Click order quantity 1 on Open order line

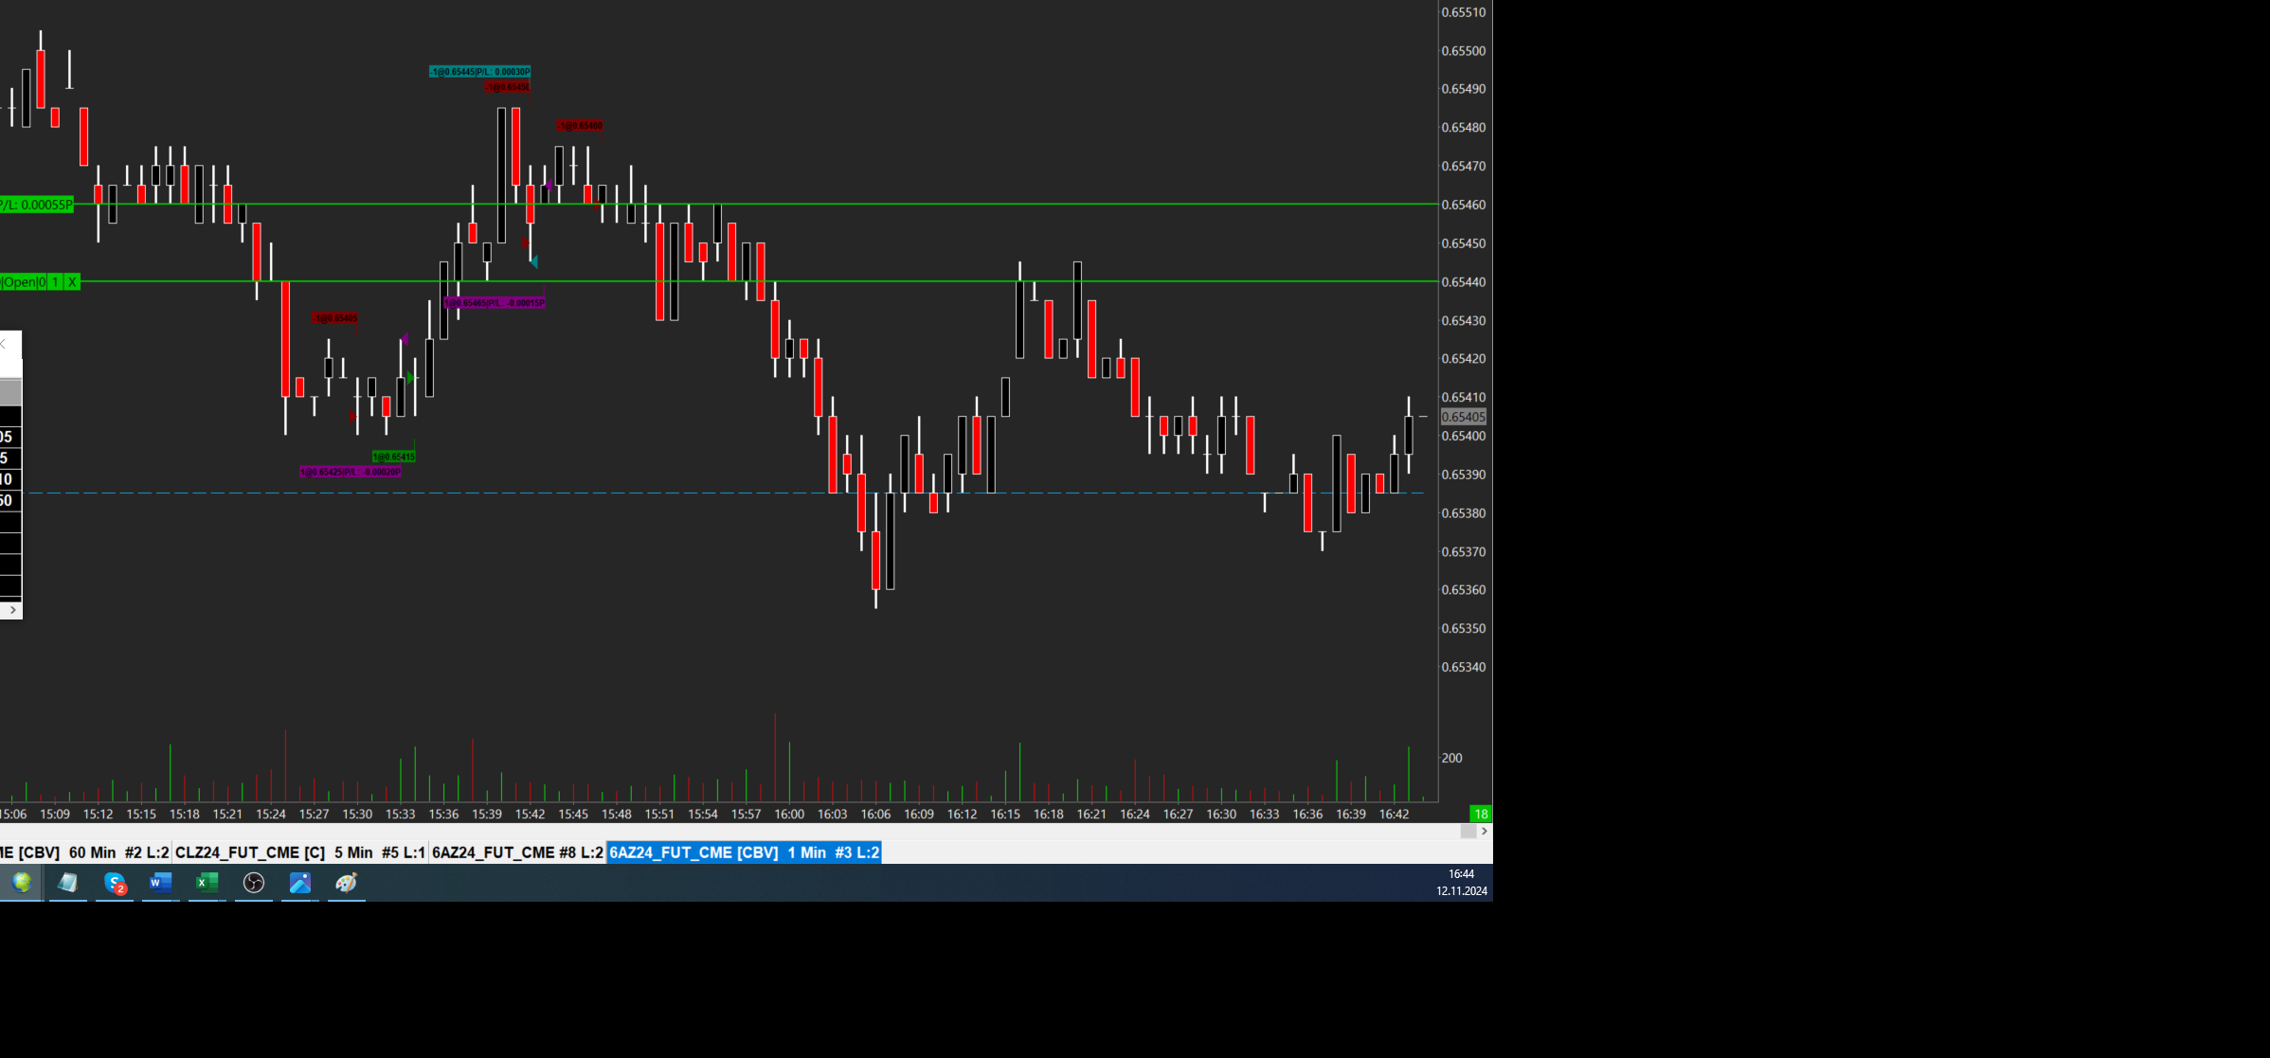coord(55,282)
